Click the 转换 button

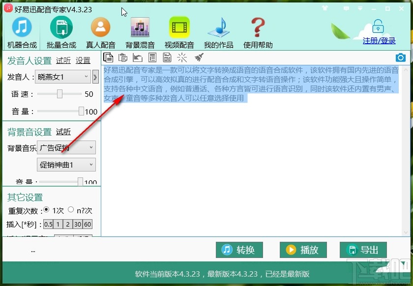[x=239, y=250]
